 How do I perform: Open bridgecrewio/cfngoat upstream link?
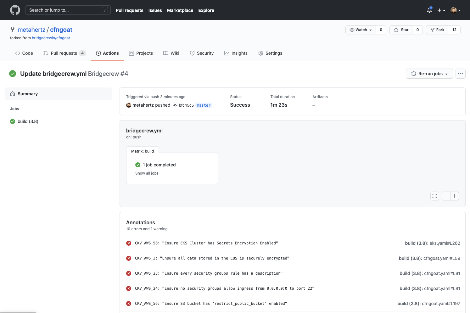[x=51, y=38]
